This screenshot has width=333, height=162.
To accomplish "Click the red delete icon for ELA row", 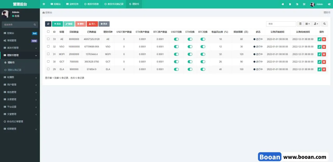I will 324,69.
